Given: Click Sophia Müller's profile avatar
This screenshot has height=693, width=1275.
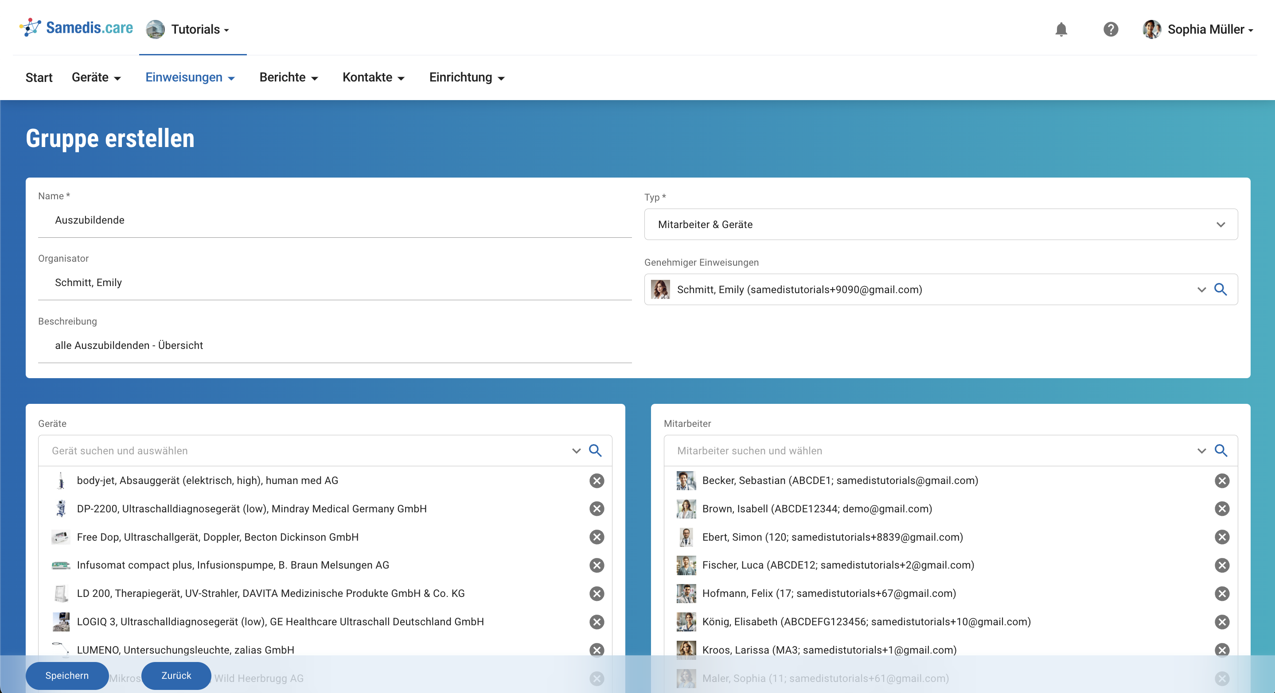Looking at the screenshot, I should pos(1152,29).
